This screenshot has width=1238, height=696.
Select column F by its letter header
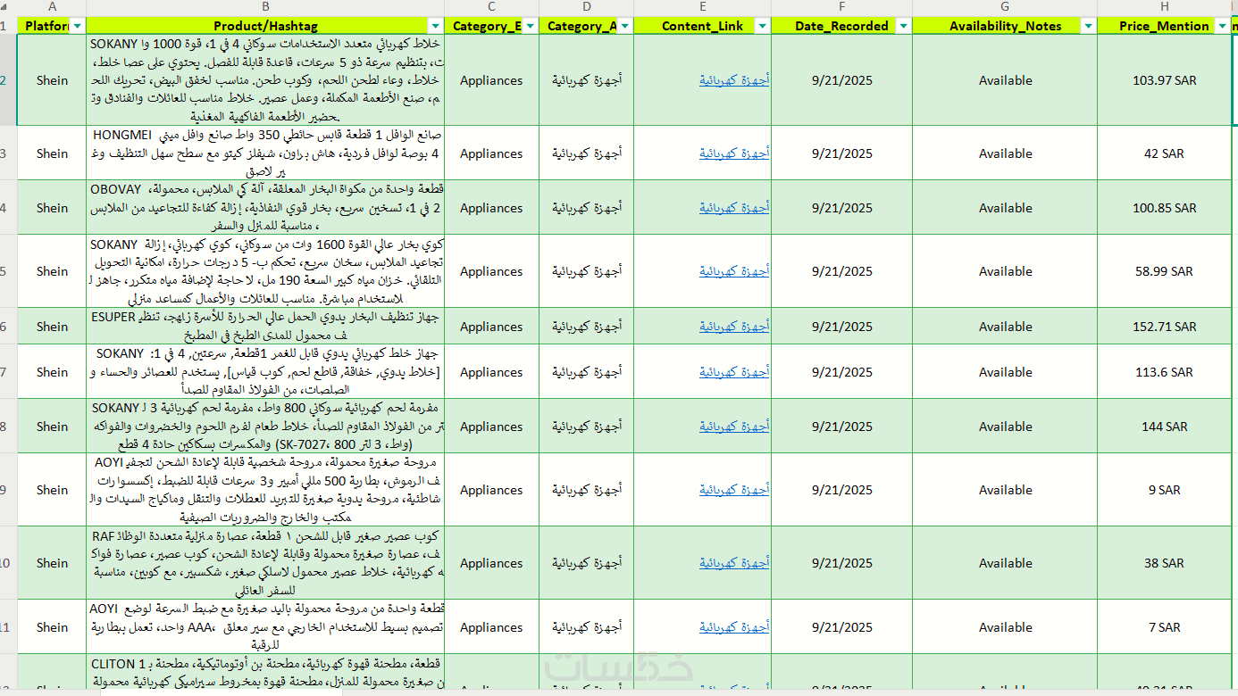tap(841, 7)
